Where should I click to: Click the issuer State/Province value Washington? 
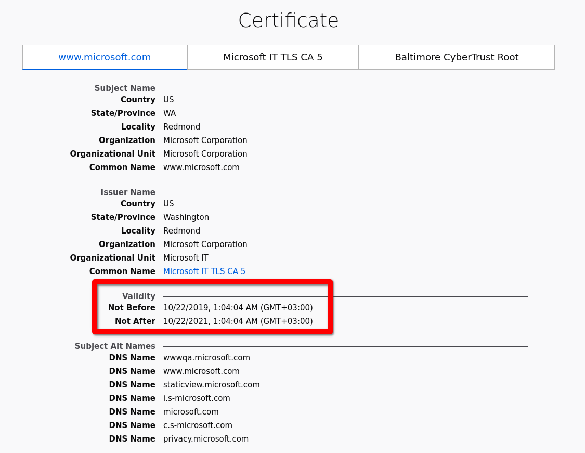[x=186, y=217]
